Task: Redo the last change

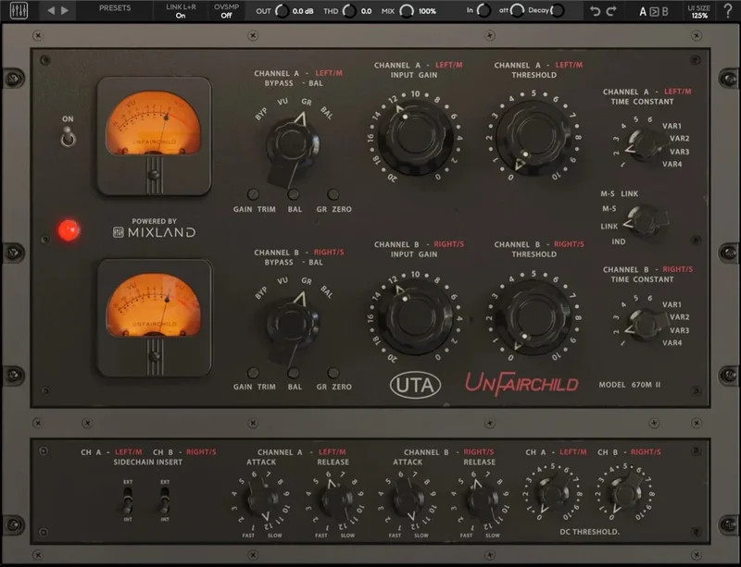Action: point(611,11)
